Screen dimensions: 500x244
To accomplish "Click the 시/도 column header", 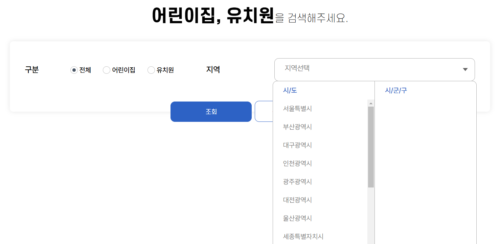I will point(290,90).
